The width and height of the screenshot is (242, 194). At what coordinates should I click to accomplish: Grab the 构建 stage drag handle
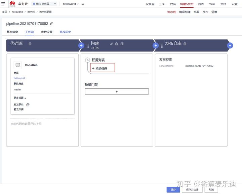[x=88, y=45]
